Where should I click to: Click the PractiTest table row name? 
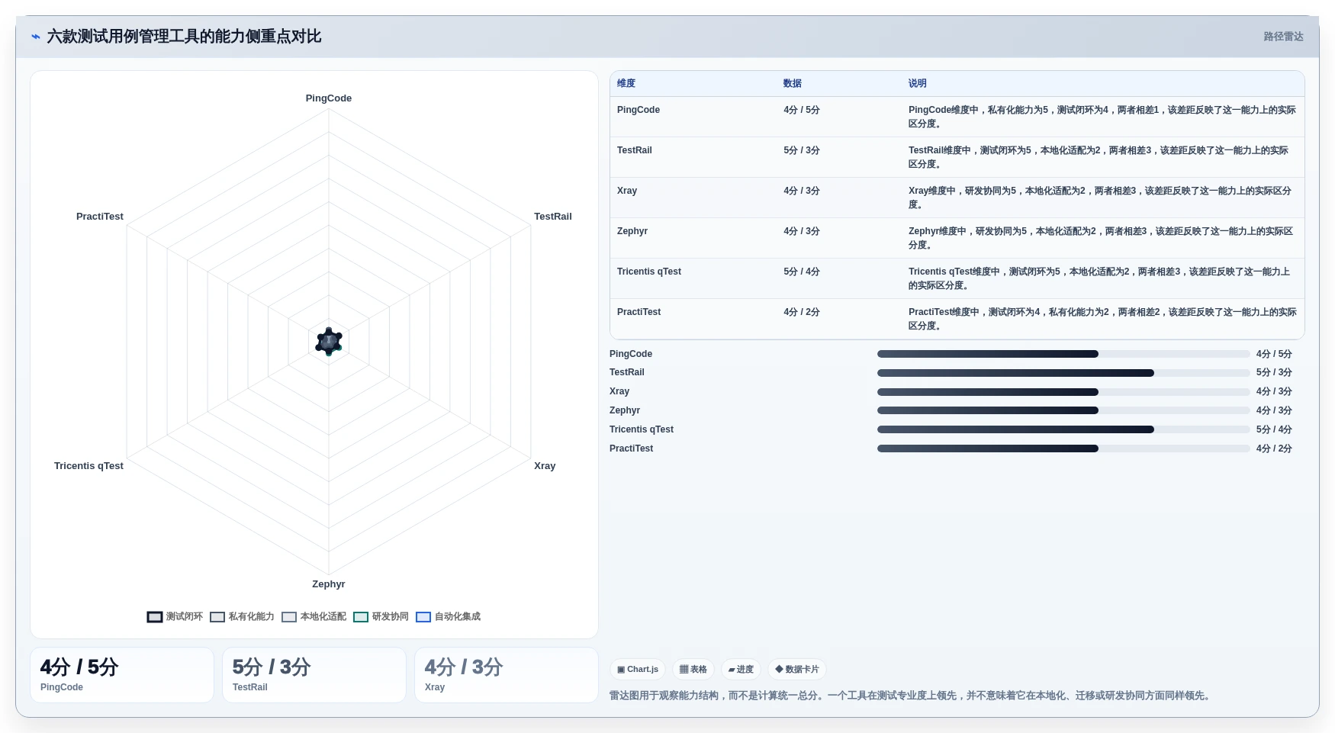[x=639, y=312]
